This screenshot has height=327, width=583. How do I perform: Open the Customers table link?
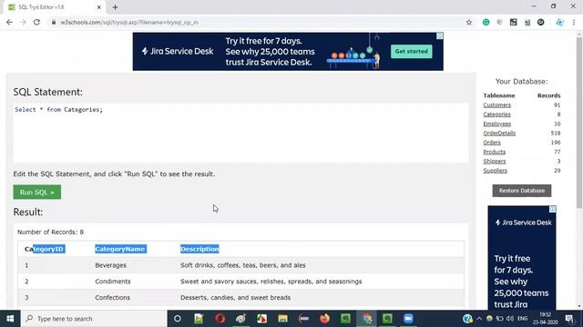tap(496, 105)
